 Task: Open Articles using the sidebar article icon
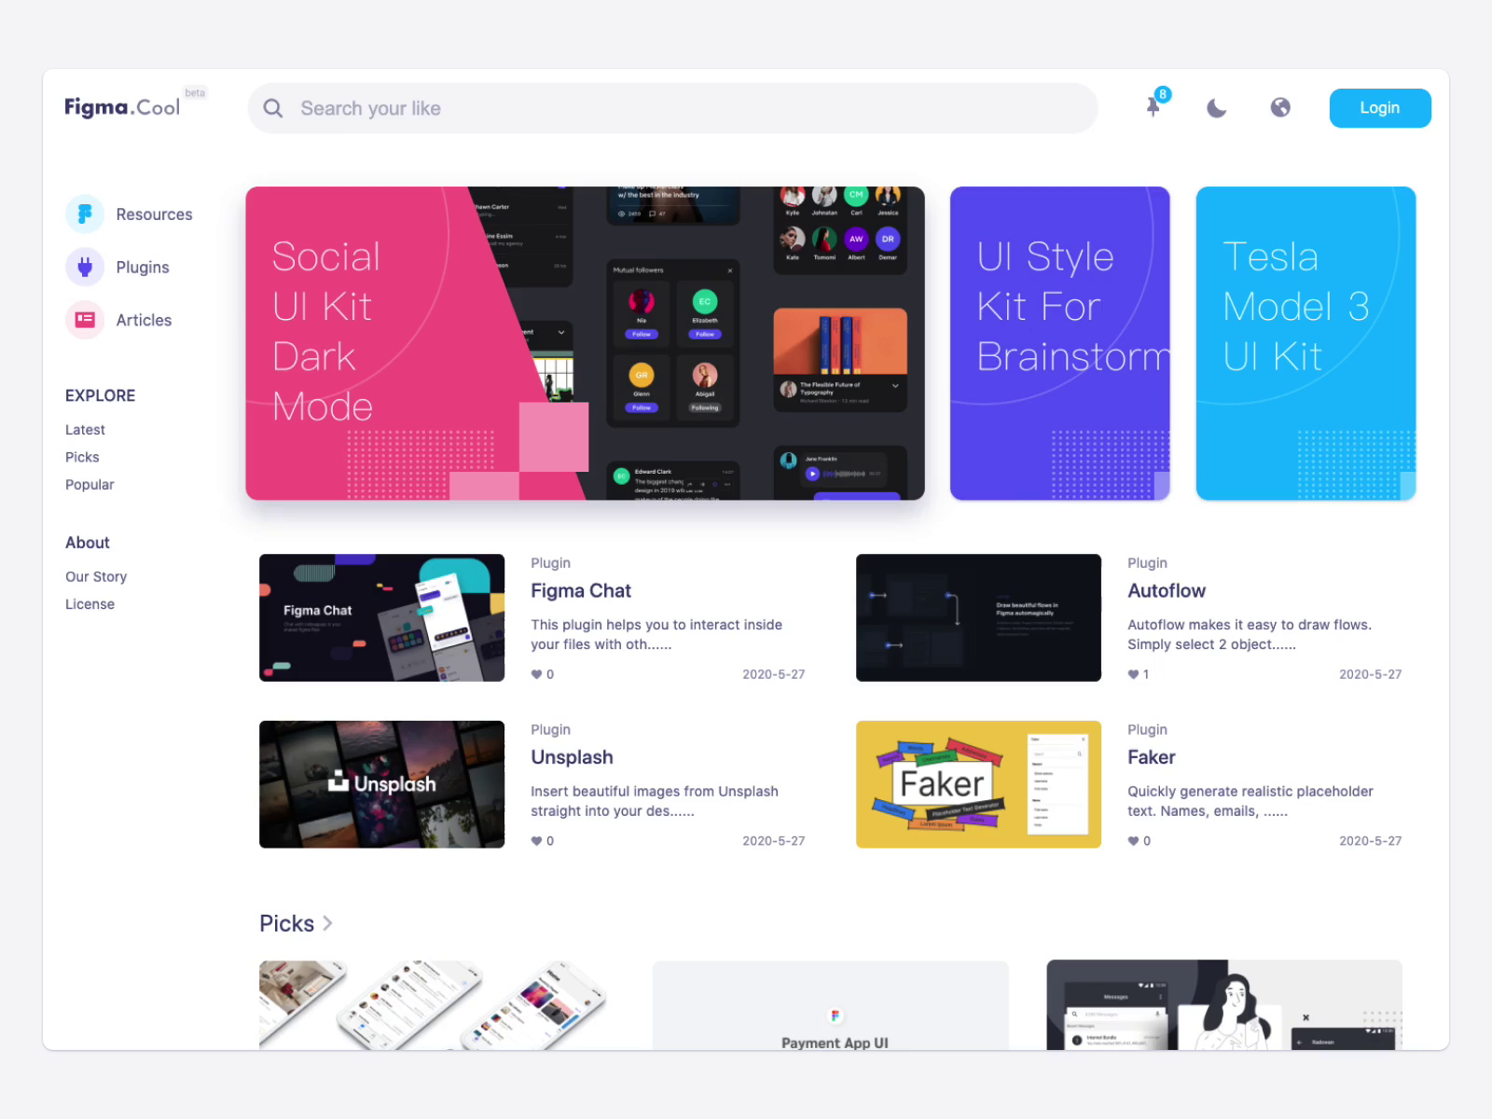click(x=84, y=319)
